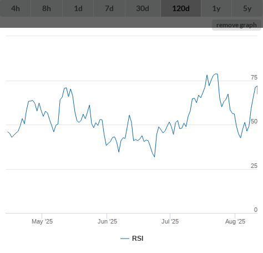Click the Jul '25 axis label
263x253 pixels.
tap(170, 221)
